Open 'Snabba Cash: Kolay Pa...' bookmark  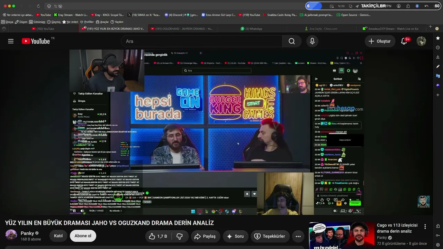pyautogui.click(x=280, y=15)
